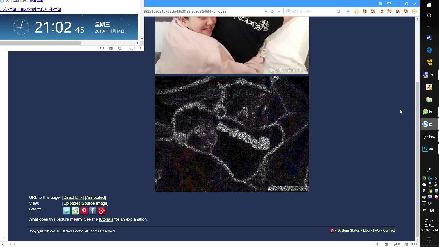The height and width of the screenshot is (247, 439).
Task: Open the browser hamburger menu
Action: 380,4
